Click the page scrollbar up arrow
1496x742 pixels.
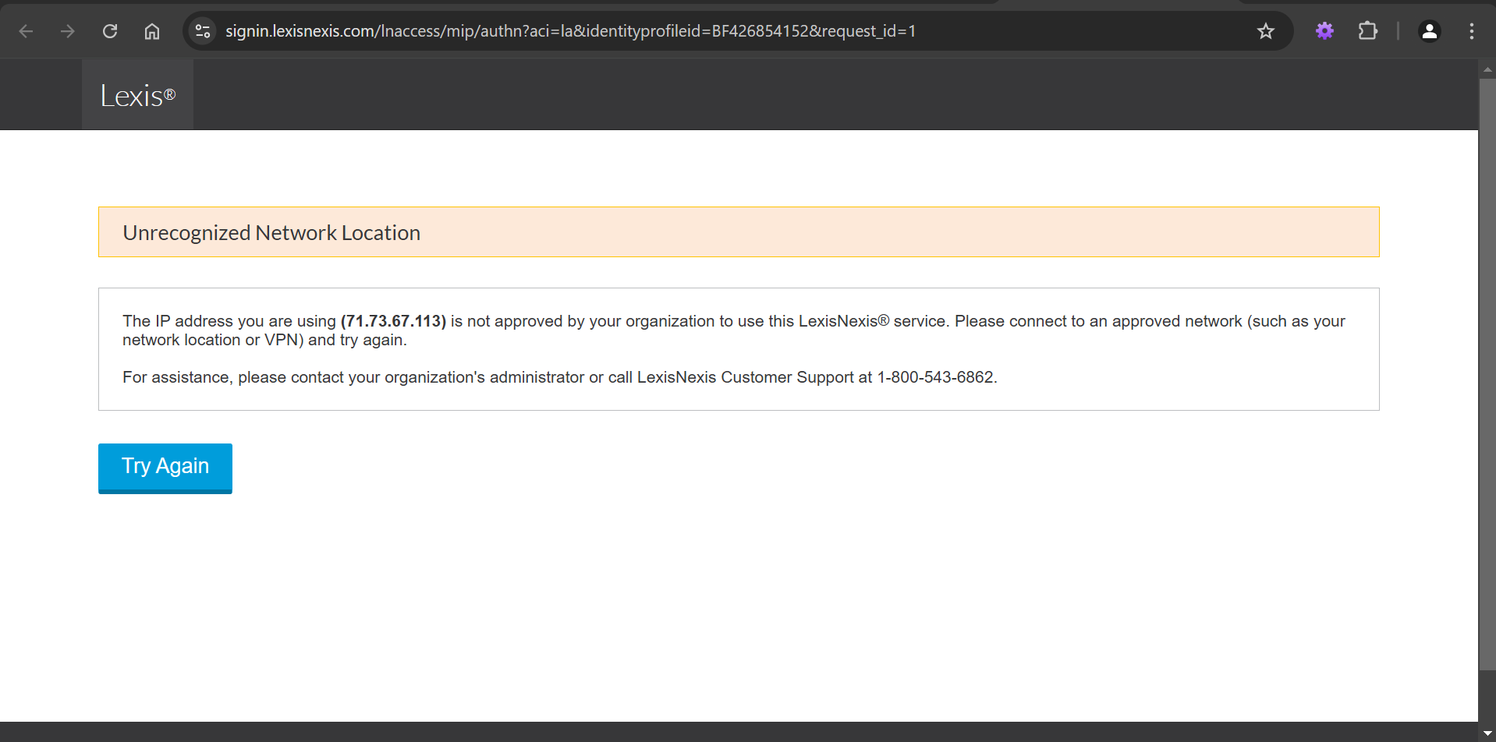point(1487,69)
